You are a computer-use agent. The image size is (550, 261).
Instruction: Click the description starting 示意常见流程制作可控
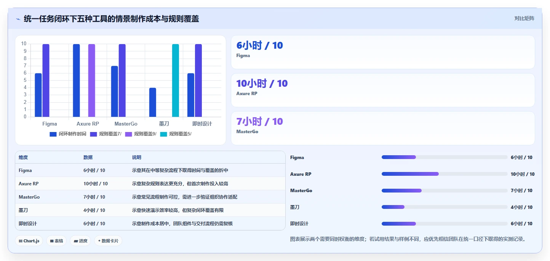(x=185, y=197)
